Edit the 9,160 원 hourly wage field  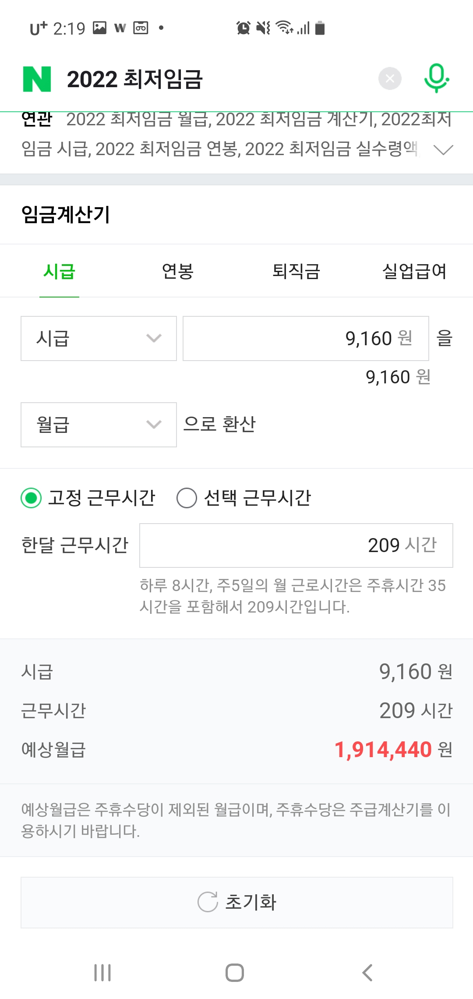pyautogui.click(x=306, y=338)
